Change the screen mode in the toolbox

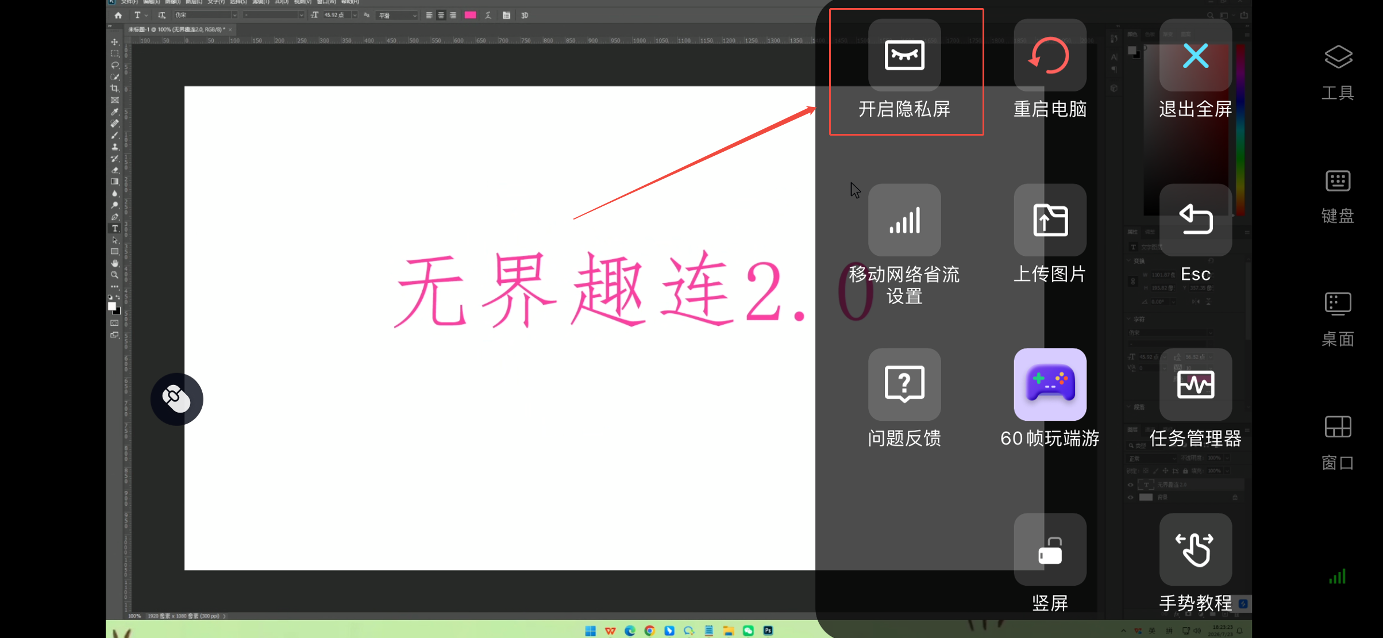point(115,335)
